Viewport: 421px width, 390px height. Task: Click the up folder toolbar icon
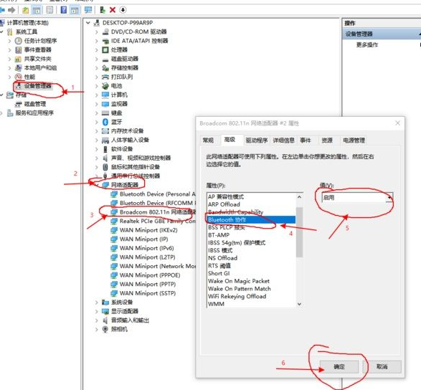pos(26,10)
